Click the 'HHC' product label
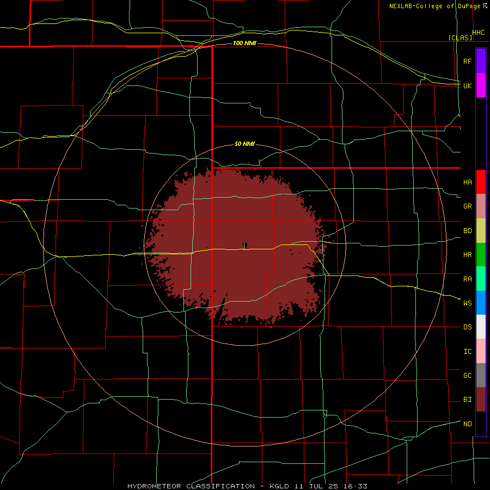The image size is (490, 490). [x=479, y=33]
